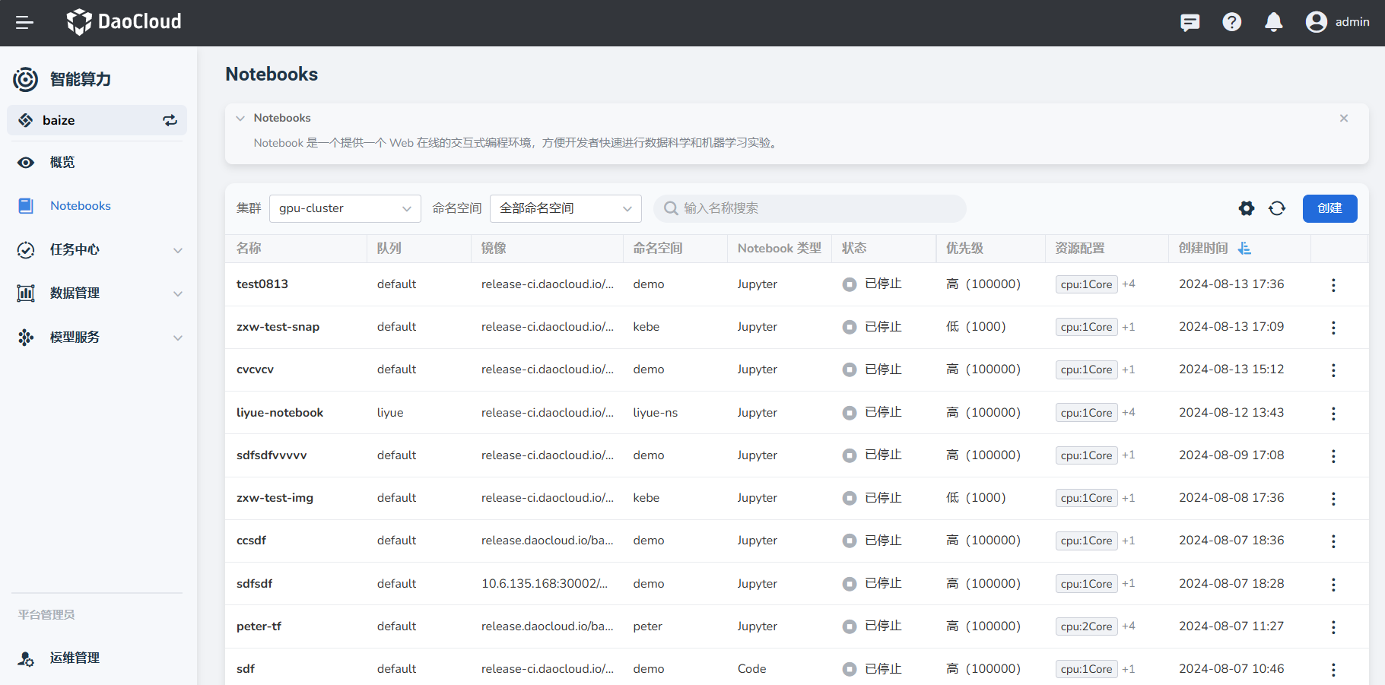Open actions menu for peter-tf row
The width and height of the screenshot is (1385, 685).
1333,627
